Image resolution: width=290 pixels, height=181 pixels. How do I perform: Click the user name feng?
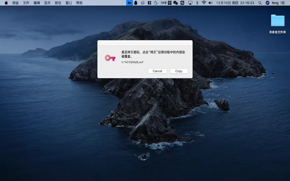point(275,3)
